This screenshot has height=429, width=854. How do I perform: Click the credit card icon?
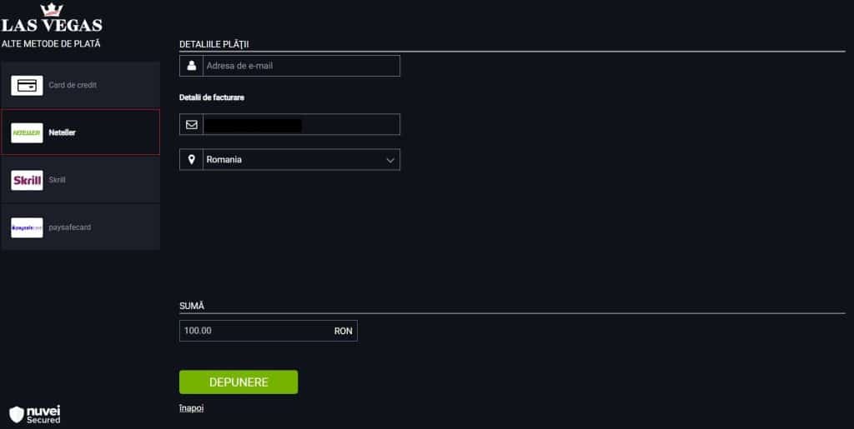27,85
